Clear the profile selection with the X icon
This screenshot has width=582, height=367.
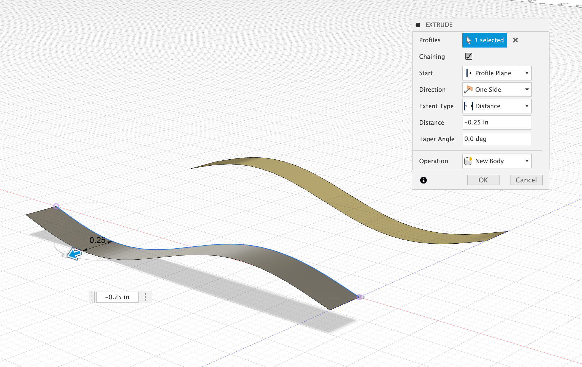pos(515,40)
